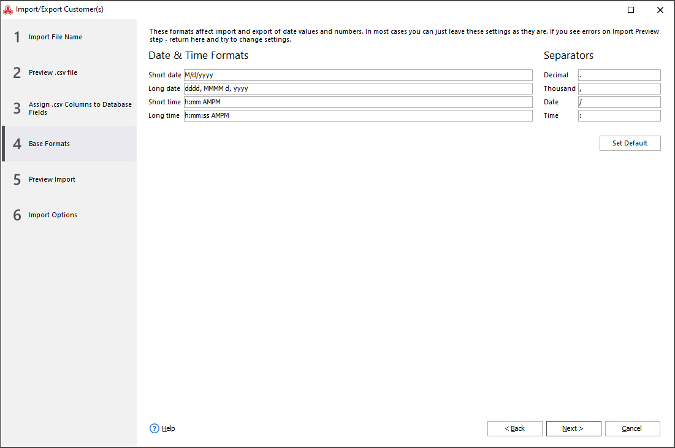Open the Help link
Screen dimensions: 675x448
click(169, 428)
